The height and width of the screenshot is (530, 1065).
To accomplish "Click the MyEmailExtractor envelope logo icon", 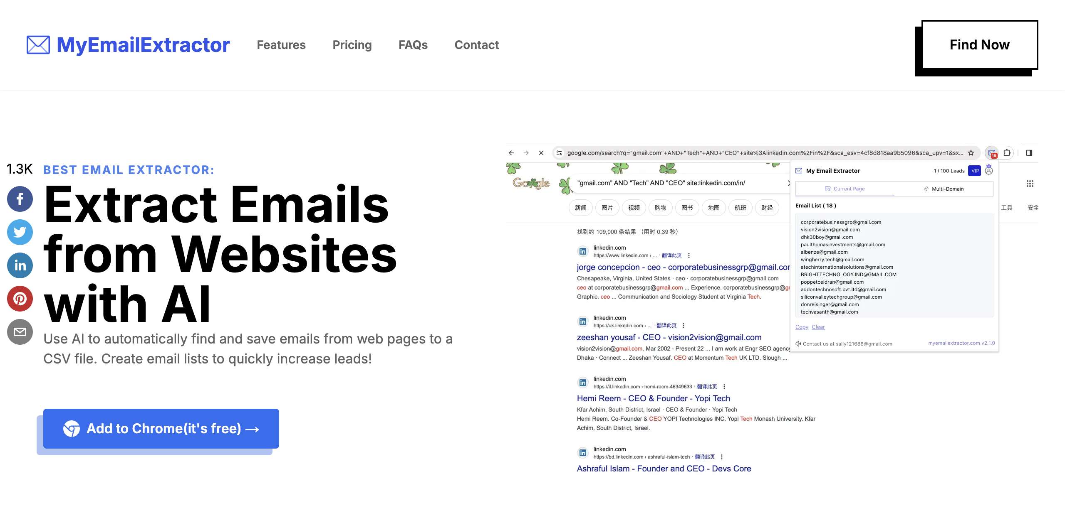I will [38, 45].
